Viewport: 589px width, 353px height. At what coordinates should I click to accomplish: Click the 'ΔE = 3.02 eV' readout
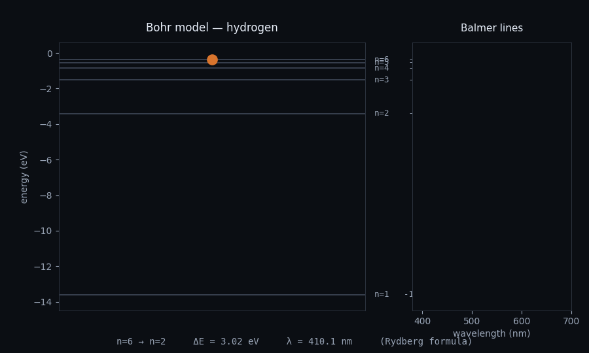[x=226, y=341]
